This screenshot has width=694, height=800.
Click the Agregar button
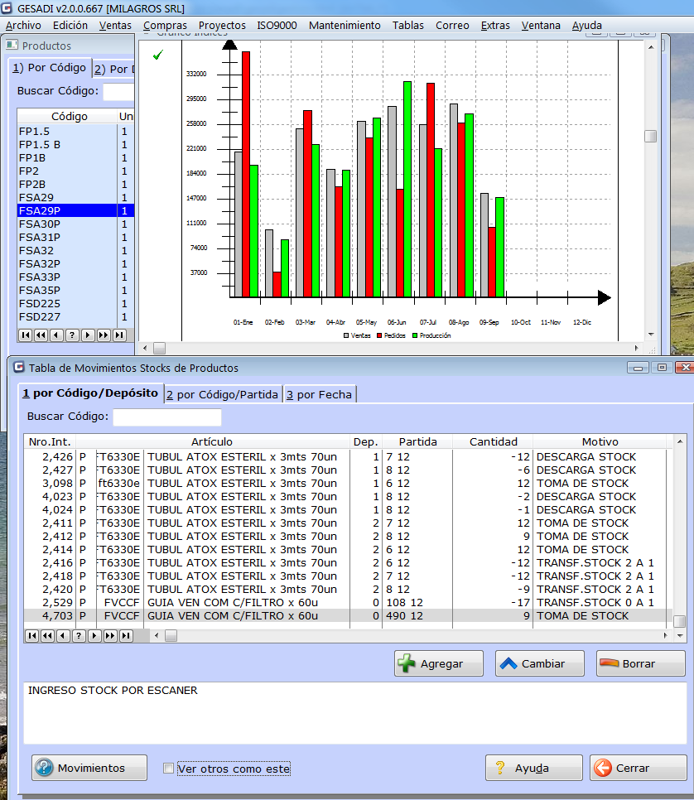click(x=440, y=663)
